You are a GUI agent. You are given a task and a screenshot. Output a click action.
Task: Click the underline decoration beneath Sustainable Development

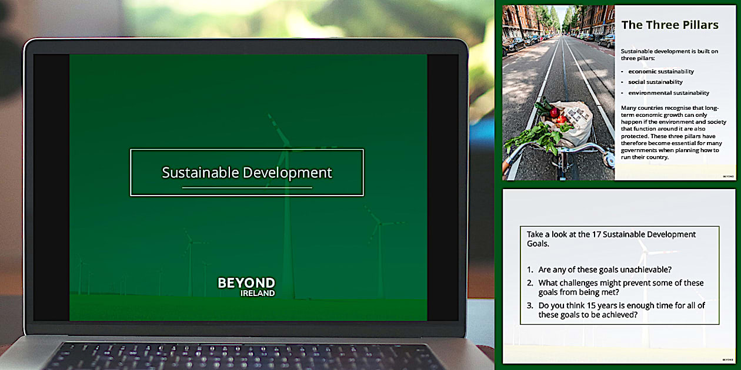247,187
